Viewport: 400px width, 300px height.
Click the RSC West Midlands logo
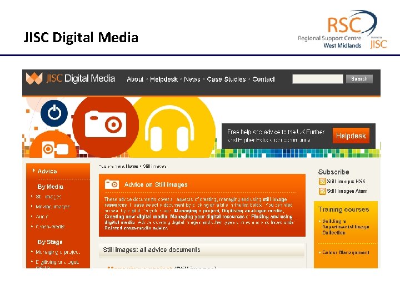pos(342,29)
